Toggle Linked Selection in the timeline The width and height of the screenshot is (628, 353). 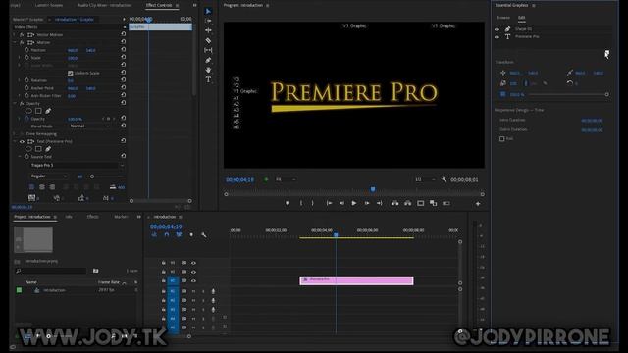179,235
